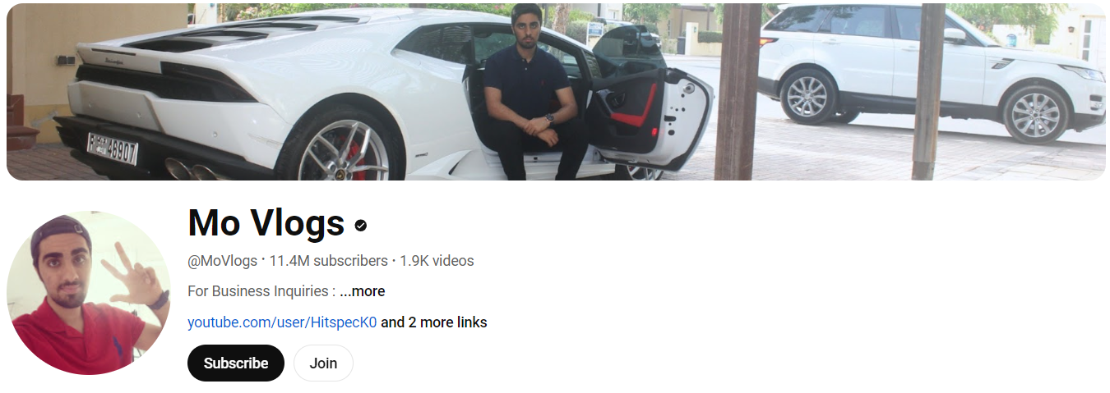Select the @MoVlogs channel handle

pyautogui.click(x=222, y=261)
